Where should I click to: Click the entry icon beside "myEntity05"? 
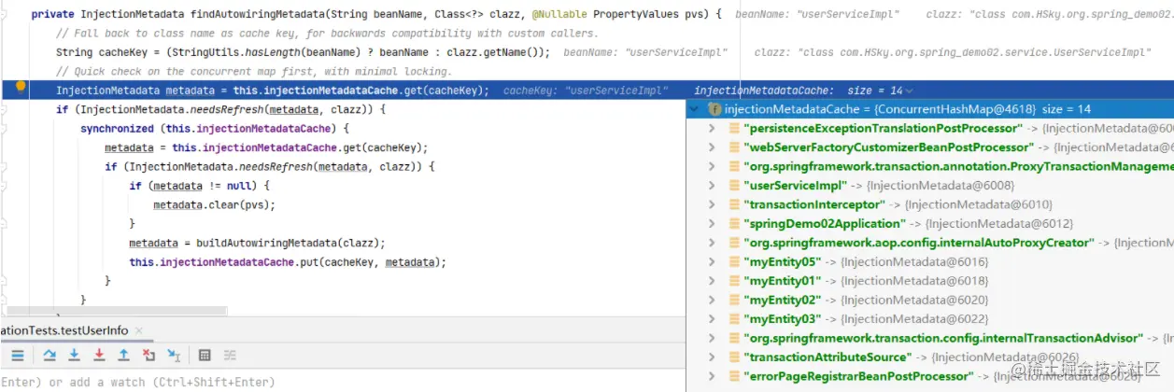tap(735, 261)
